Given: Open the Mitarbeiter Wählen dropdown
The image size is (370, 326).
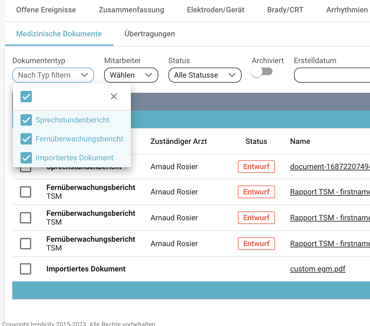Looking at the screenshot, I should 131,75.
